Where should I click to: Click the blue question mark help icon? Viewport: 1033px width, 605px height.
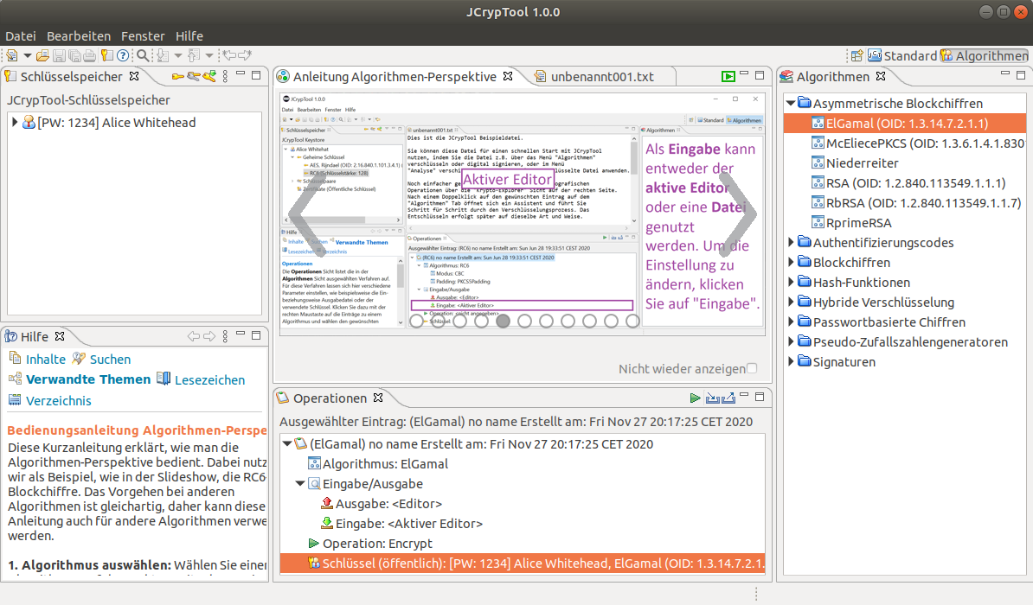123,56
